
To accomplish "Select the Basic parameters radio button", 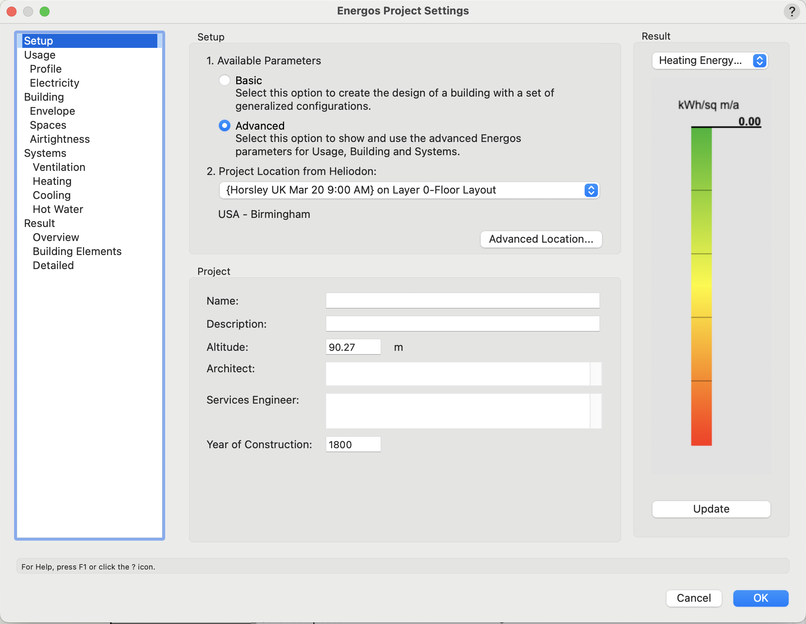I will 225,80.
